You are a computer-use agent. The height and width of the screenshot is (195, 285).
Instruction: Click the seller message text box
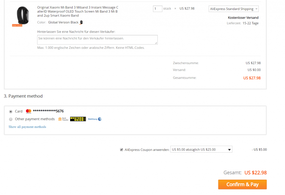pos(97,40)
